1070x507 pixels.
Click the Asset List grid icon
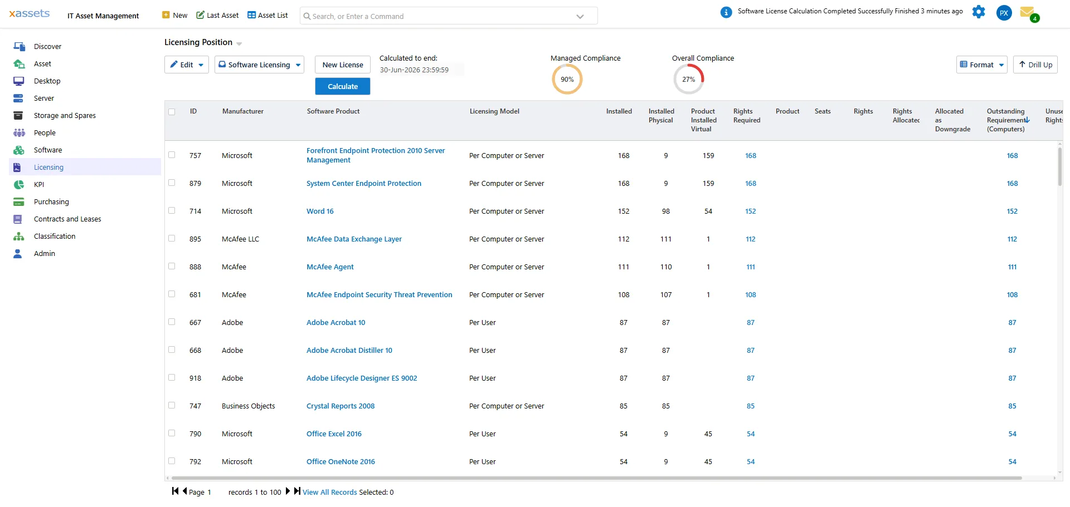251,15
